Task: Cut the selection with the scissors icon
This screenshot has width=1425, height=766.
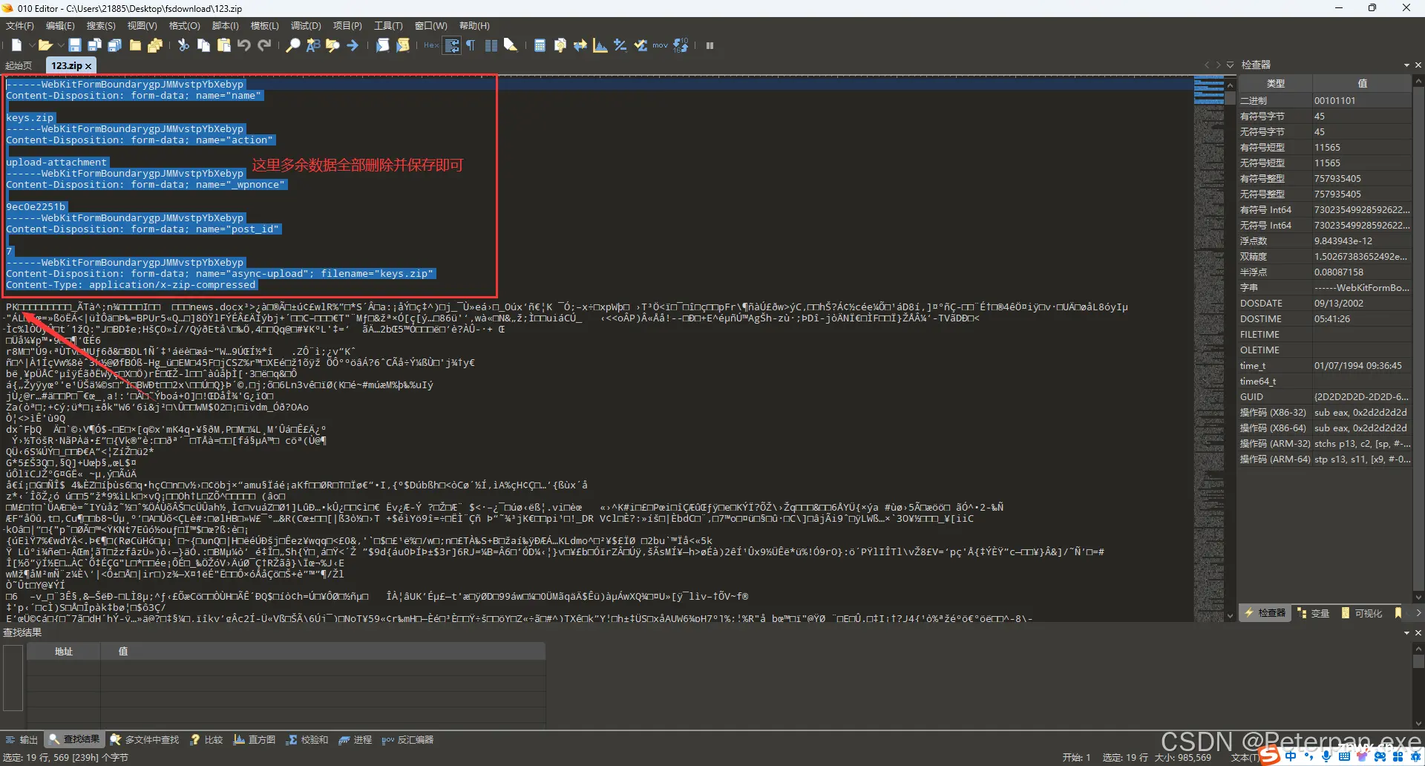Action: point(183,45)
